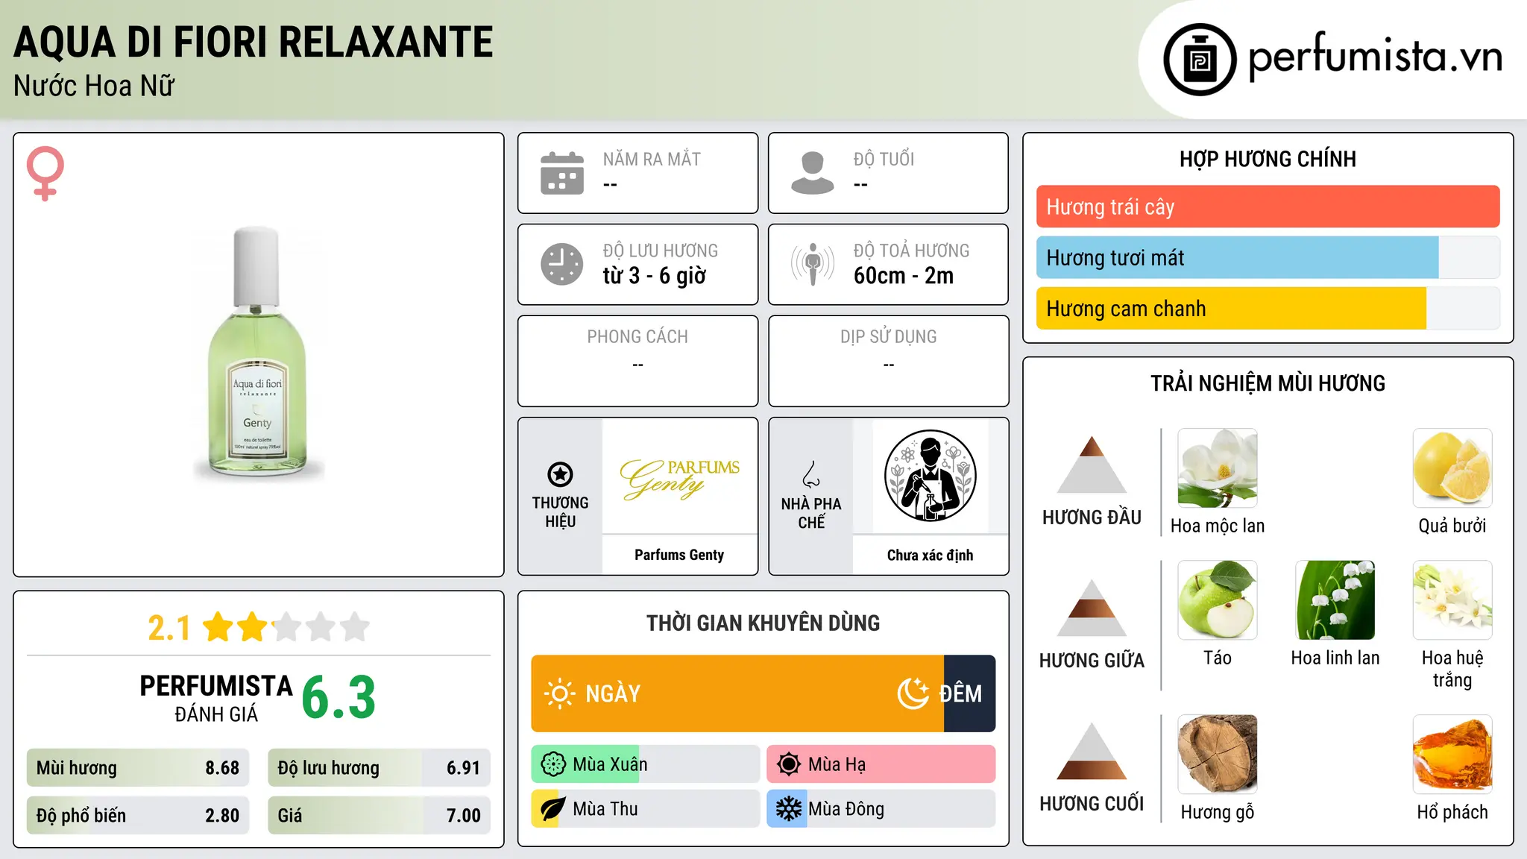This screenshot has height=859, width=1527.
Task: Click the Trải Nghiệm Mùi Hương heading
Action: click(1268, 383)
